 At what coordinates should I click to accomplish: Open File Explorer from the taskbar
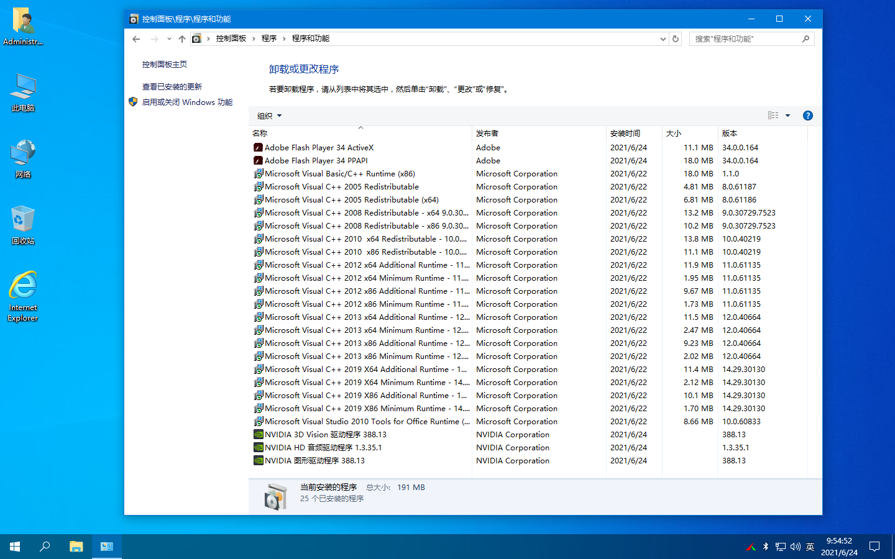(76, 547)
